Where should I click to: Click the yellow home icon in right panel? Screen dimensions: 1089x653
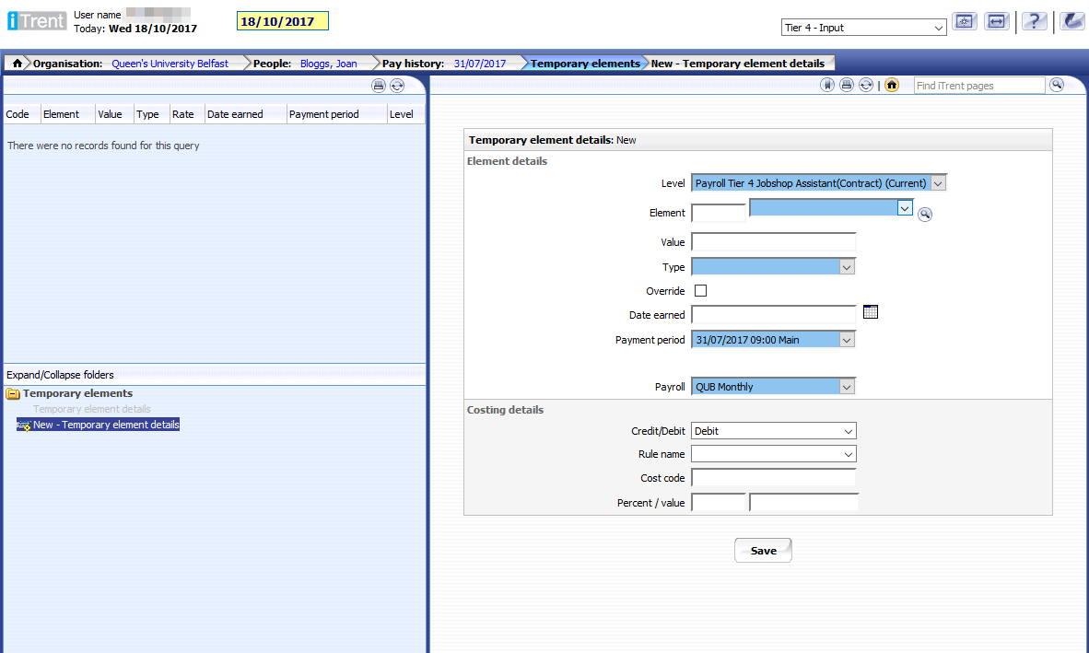click(891, 85)
